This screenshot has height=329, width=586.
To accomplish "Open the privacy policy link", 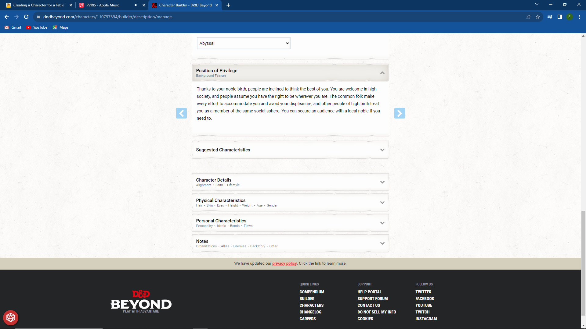I will point(284,264).
